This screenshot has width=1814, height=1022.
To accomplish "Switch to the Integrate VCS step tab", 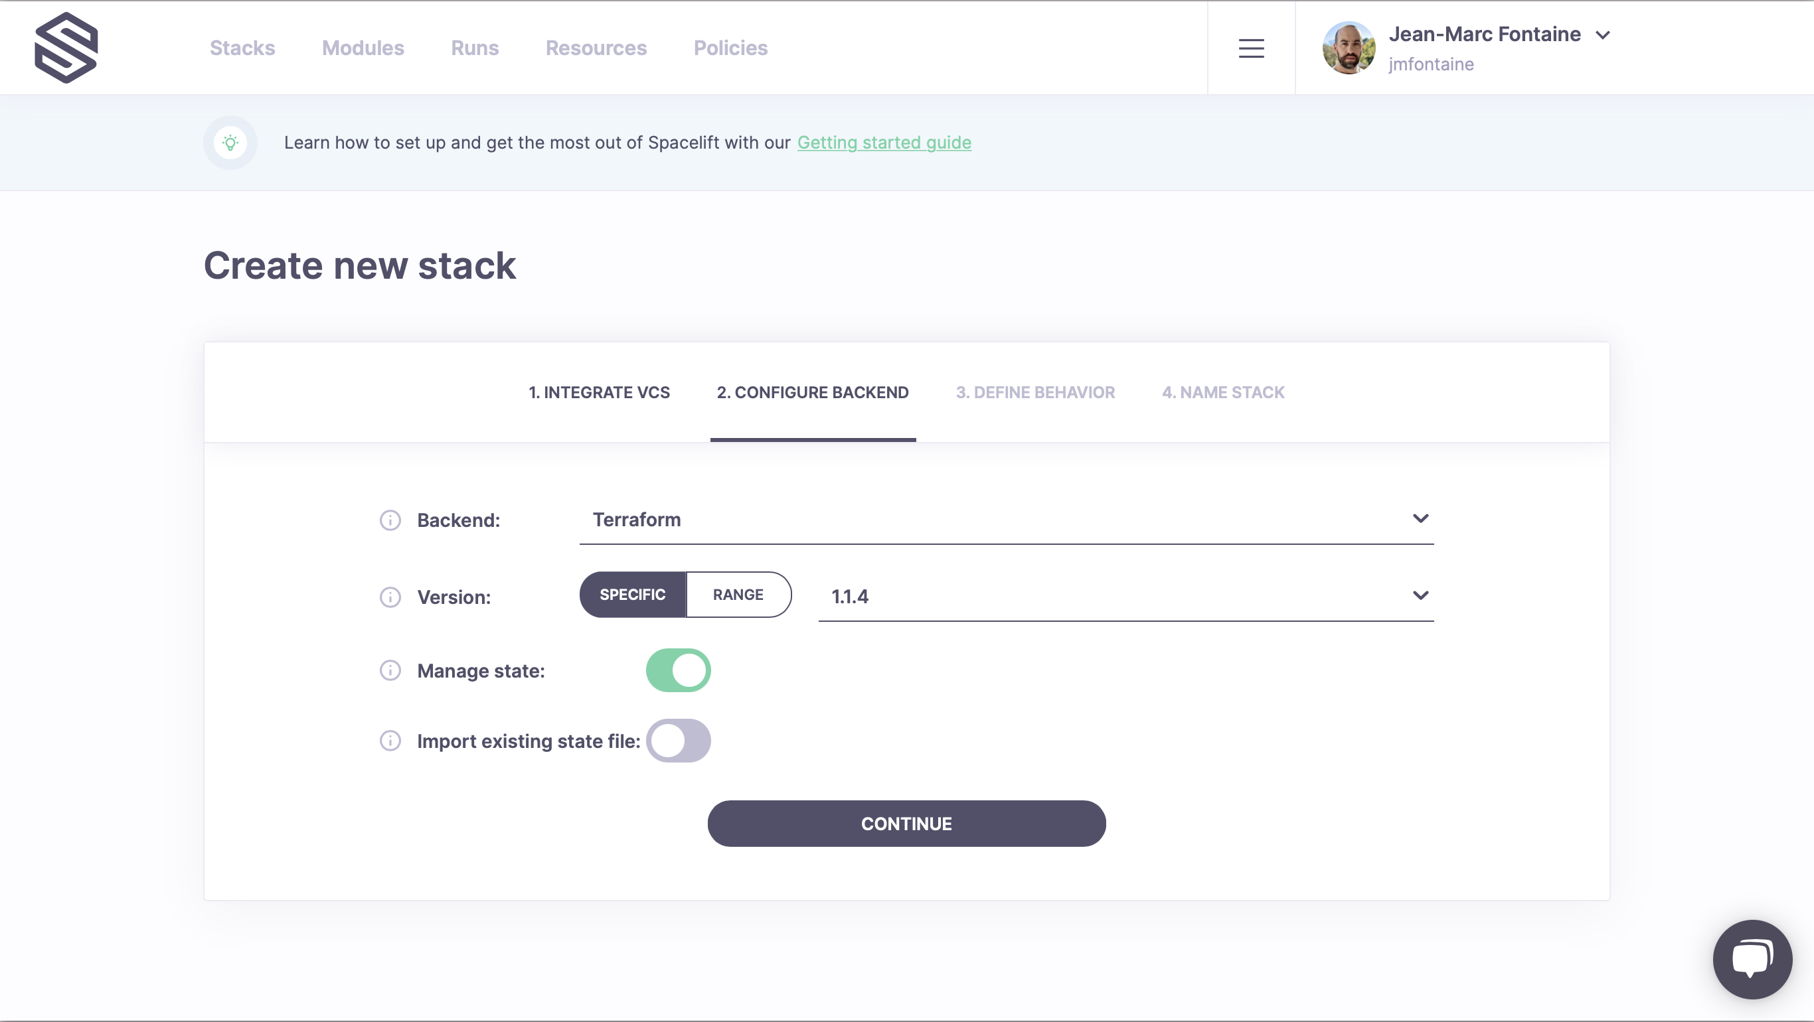I will (x=600, y=392).
